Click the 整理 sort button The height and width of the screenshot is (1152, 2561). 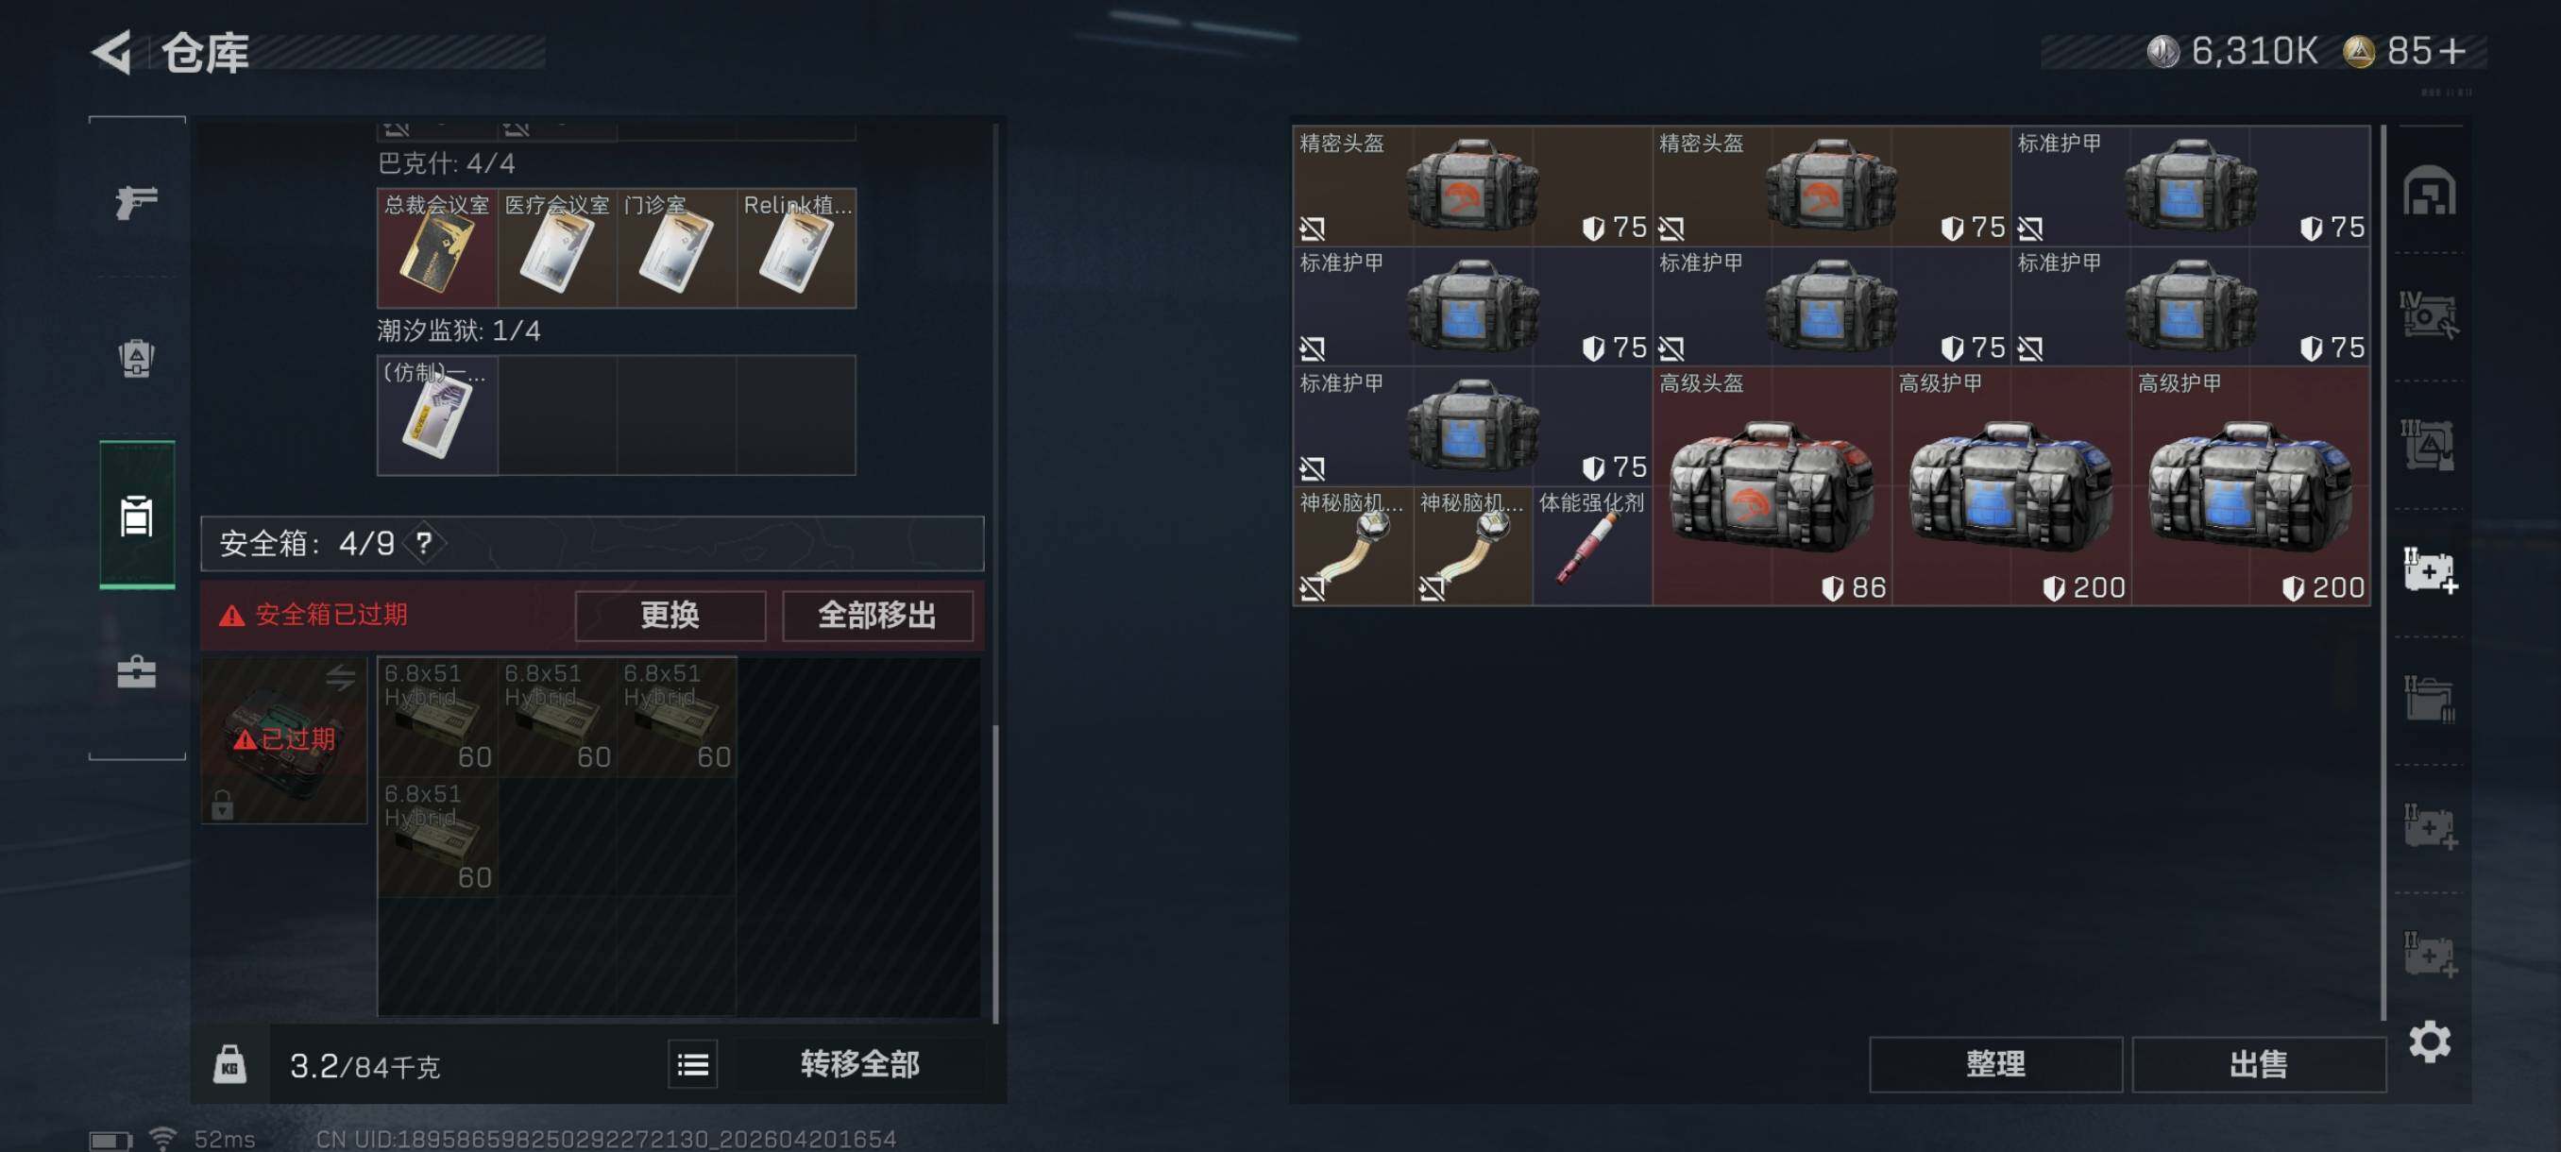pyautogui.click(x=1994, y=1064)
